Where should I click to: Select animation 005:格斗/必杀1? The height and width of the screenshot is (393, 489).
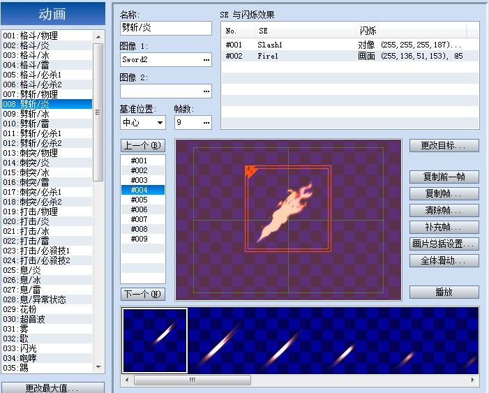click(47, 75)
